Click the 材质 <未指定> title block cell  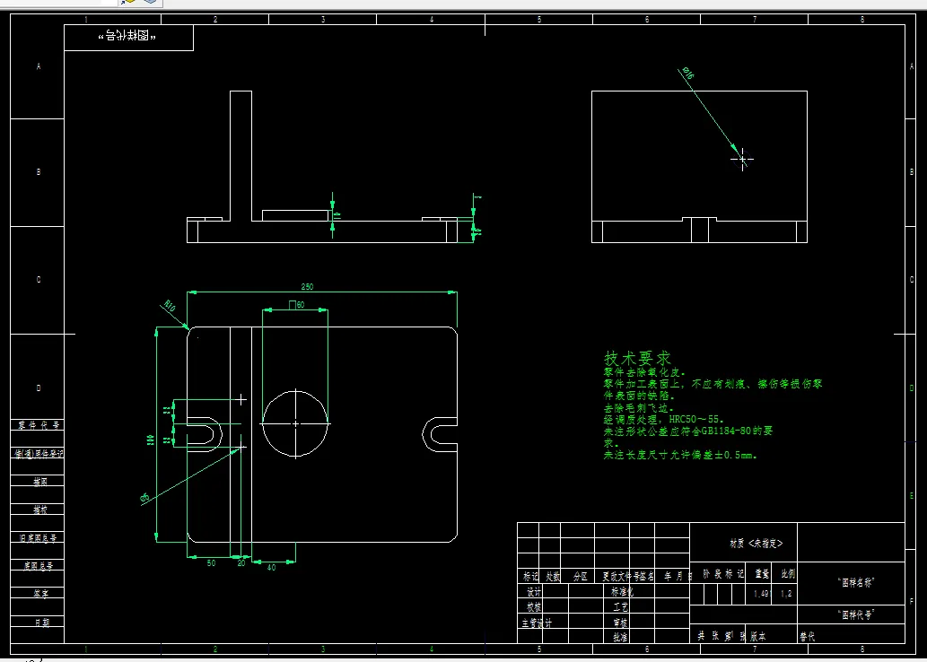click(x=744, y=543)
